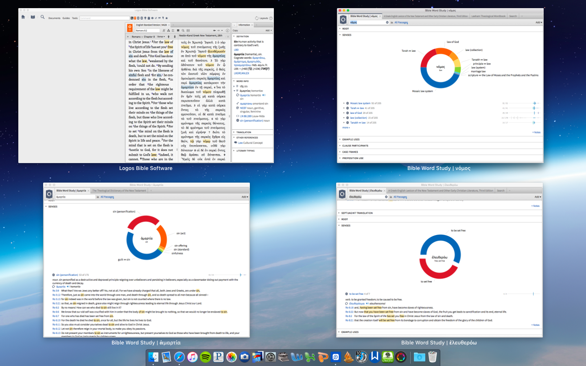586x366 pixels.
Task: Click the down arrow beside the Verse dropdown
Action: (x=175, y=37)
